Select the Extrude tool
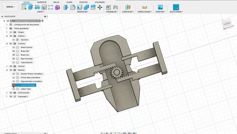The height and width of the screenshot is (134, 237). [x=31, y=7]
